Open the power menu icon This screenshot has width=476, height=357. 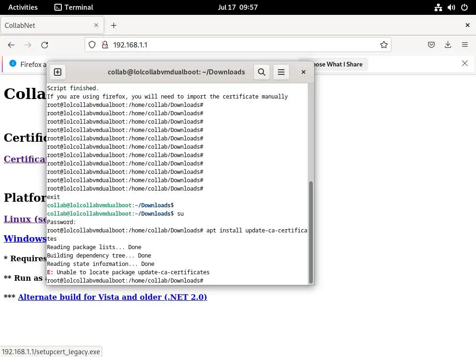(464, 7)
